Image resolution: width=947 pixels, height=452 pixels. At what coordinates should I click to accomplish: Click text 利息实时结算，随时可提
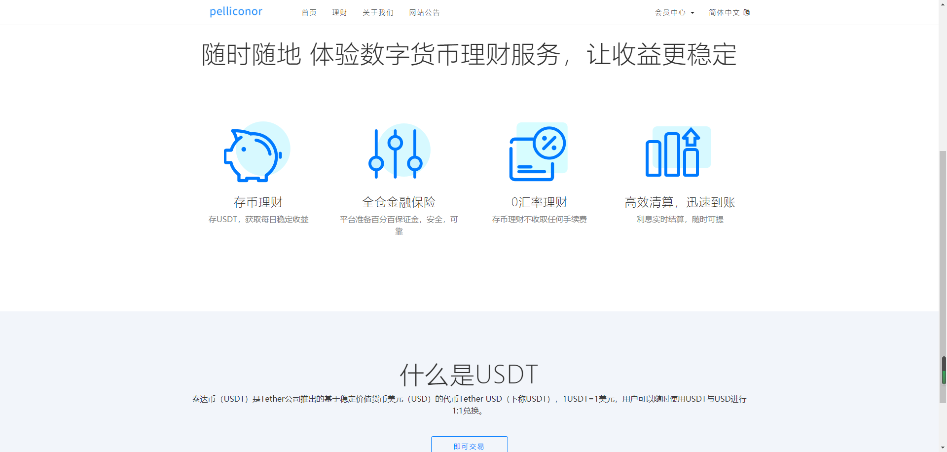click(x=680, y=219)
